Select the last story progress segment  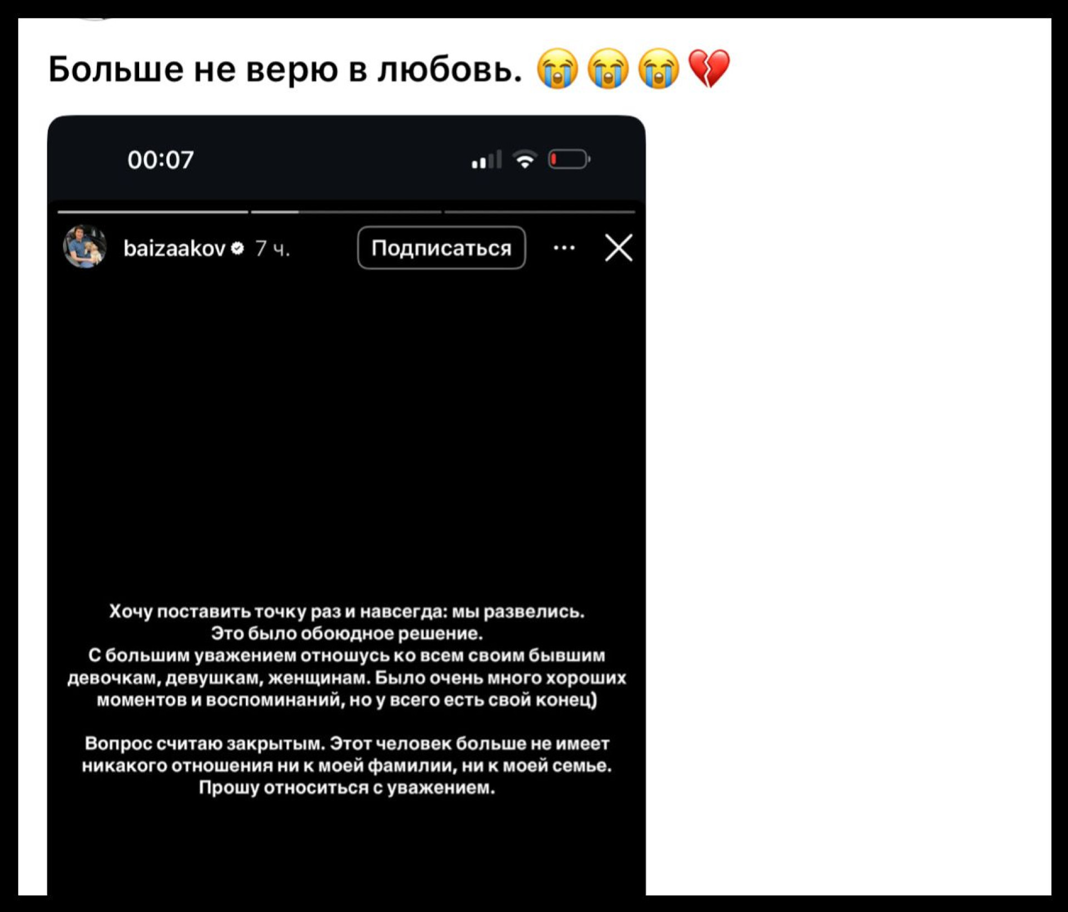pyautogui.click(x=540, y=212)
